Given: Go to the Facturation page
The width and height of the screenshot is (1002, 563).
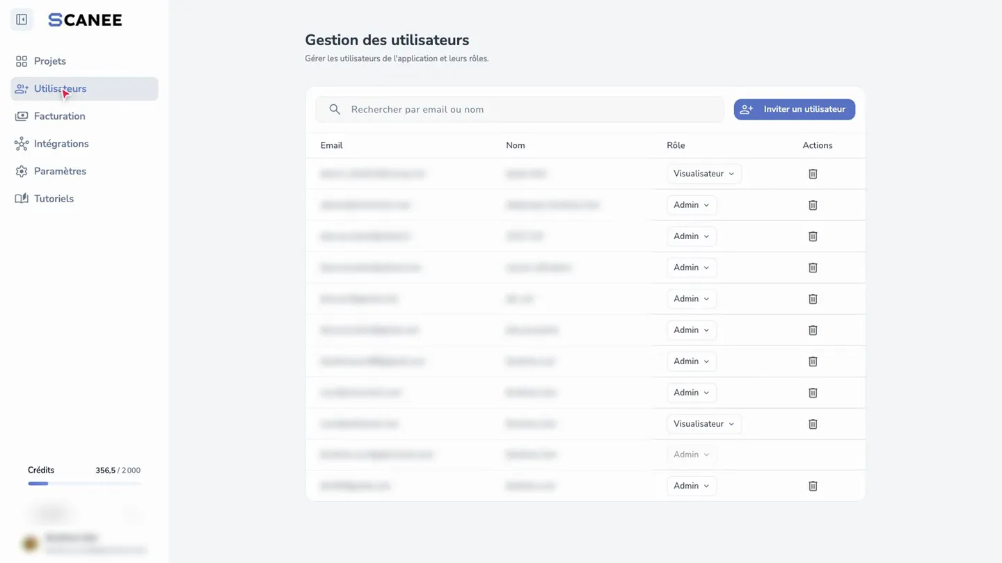Looking at the screenshot, I should click(x=84, y=116).
